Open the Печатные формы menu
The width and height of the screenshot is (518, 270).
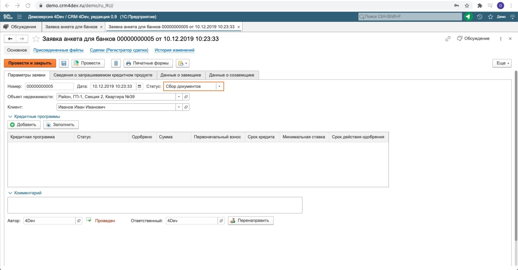pyautogui.click(x=148, y=63)
